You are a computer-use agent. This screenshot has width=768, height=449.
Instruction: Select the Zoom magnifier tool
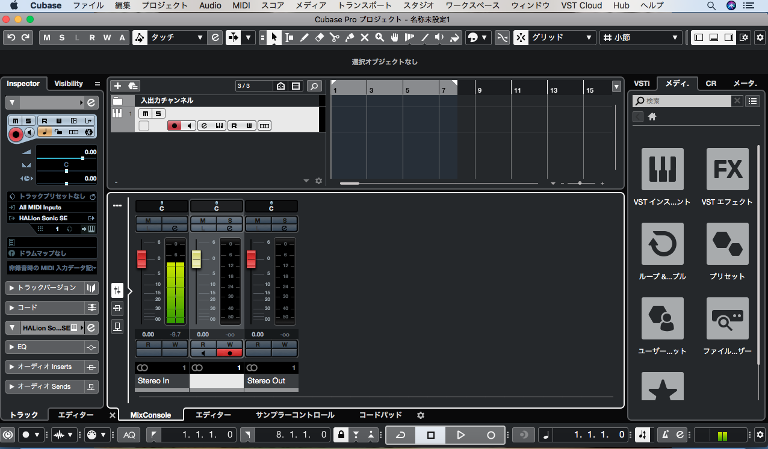click(x=380, y=37)
